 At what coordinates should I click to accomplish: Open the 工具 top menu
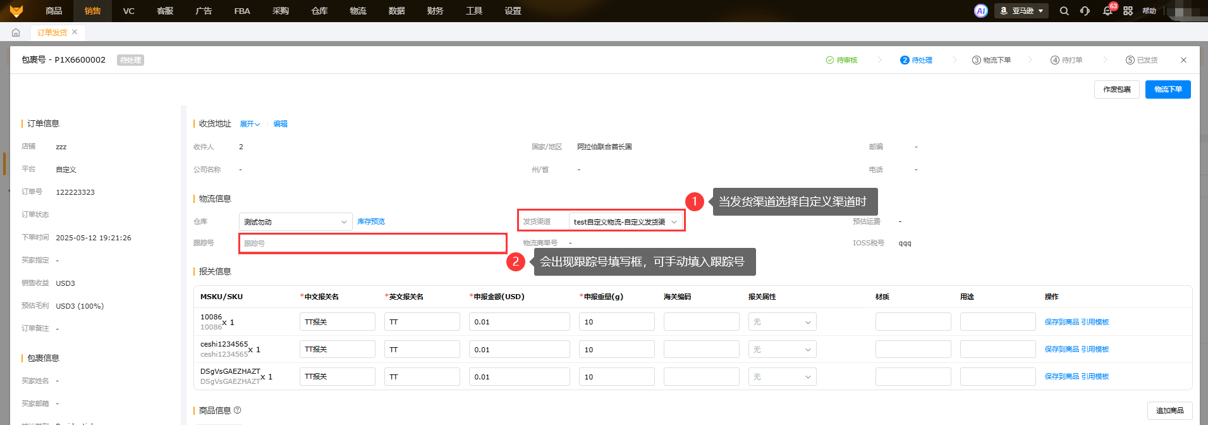tap(474, 11)
